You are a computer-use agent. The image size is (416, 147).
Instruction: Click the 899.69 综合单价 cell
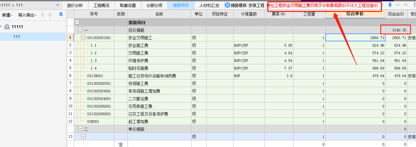355,68
